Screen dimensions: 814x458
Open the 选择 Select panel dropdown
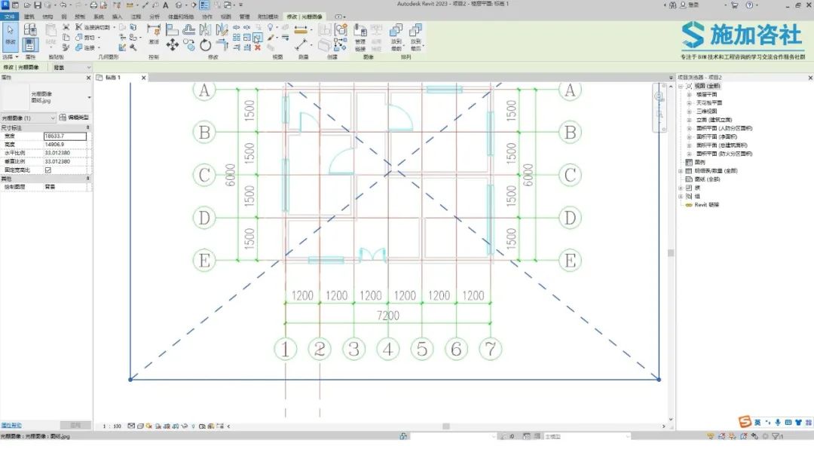[11, 57]
